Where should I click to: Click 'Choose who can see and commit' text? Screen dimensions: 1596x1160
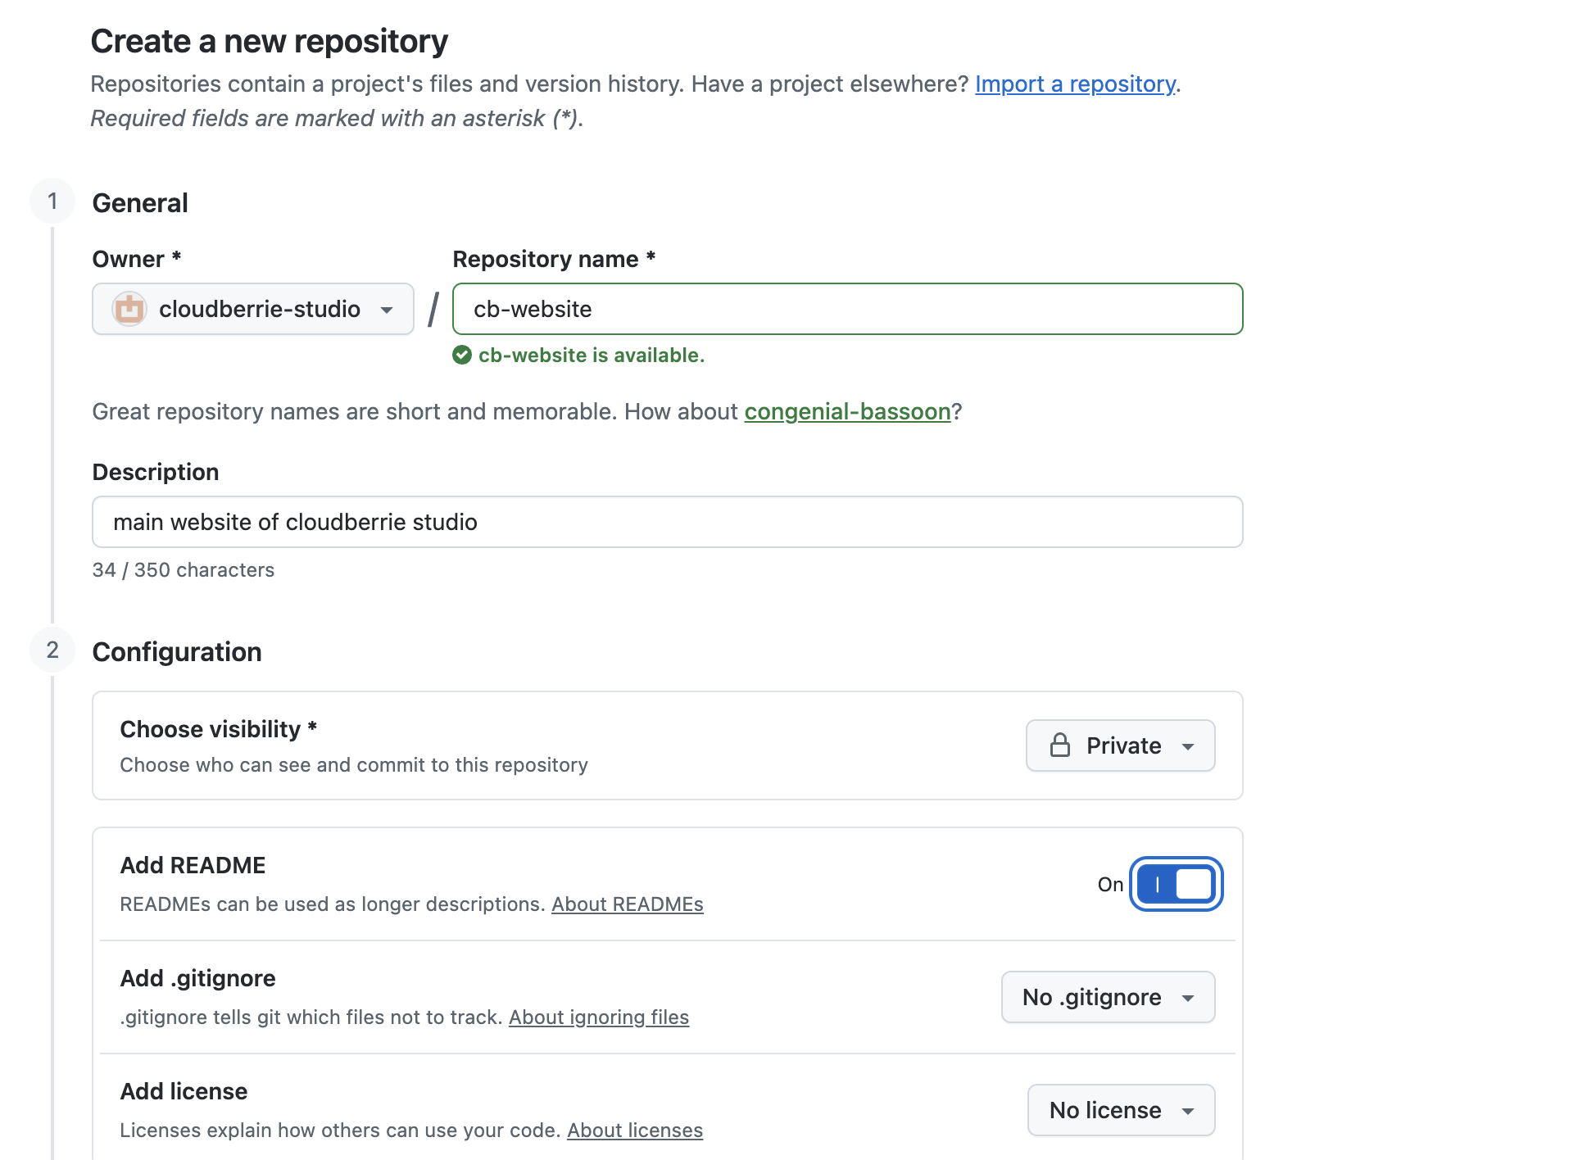(x=354, y=764)
